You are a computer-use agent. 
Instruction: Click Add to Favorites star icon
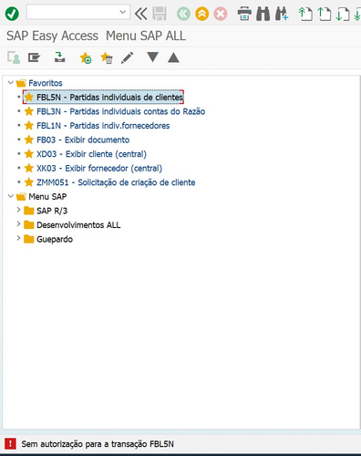click(x=86, y=57)
